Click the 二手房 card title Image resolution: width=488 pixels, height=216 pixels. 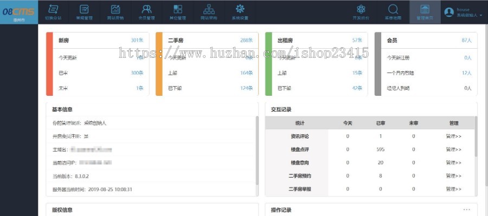point(176,41)
